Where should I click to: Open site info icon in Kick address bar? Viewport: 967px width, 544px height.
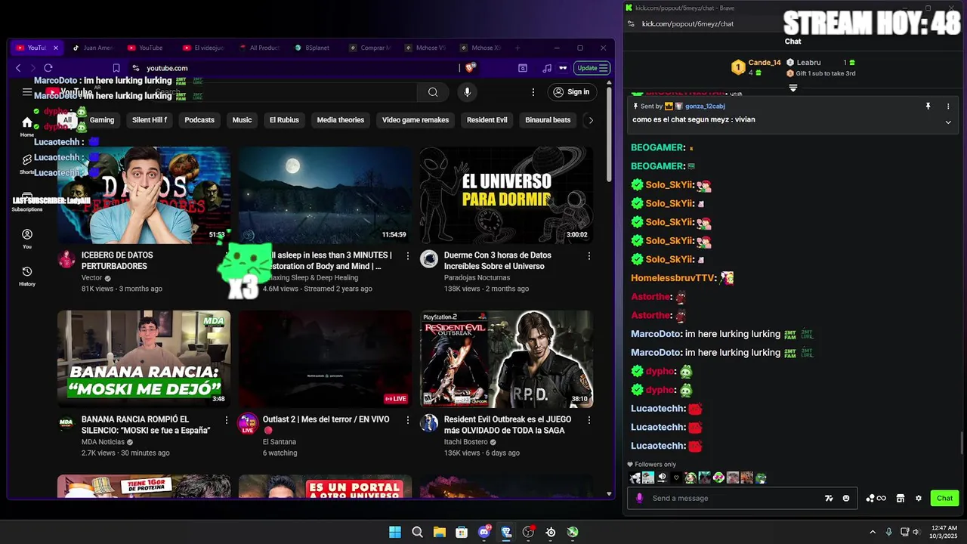[631, 23]
